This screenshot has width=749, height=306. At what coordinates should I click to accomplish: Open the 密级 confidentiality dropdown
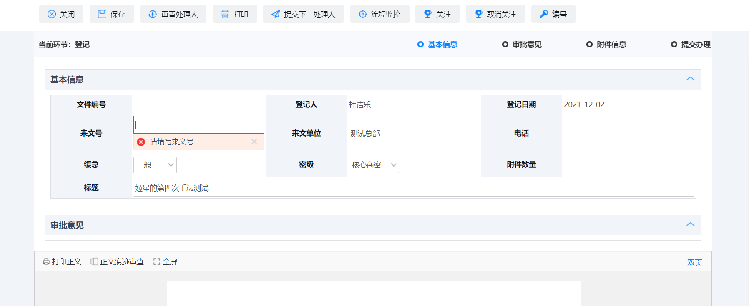tap(374, 165)
